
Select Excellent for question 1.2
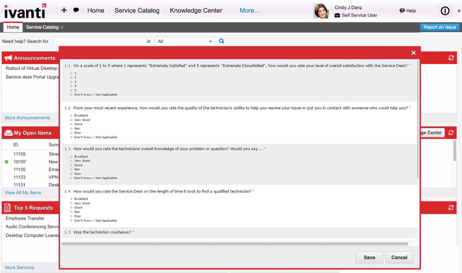(x=71, y=115)
